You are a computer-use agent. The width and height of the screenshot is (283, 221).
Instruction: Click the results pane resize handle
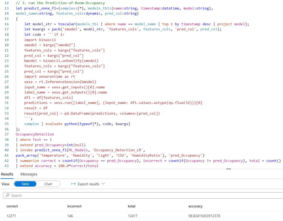[x=229, y=169]
